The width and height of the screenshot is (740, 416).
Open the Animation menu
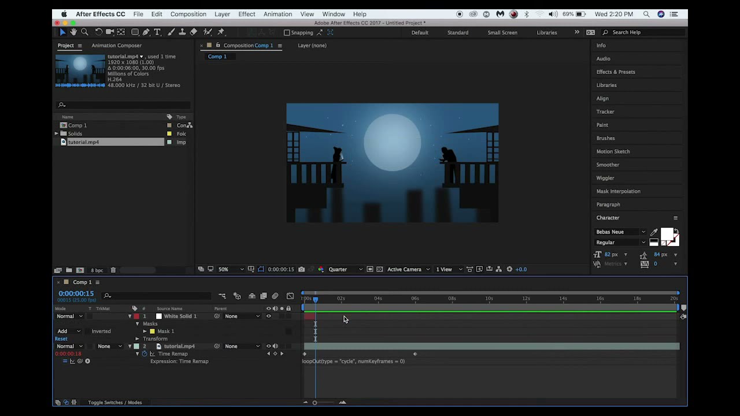click(x=277, y=14)
